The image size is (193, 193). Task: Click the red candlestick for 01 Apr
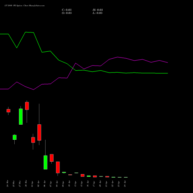33,140
